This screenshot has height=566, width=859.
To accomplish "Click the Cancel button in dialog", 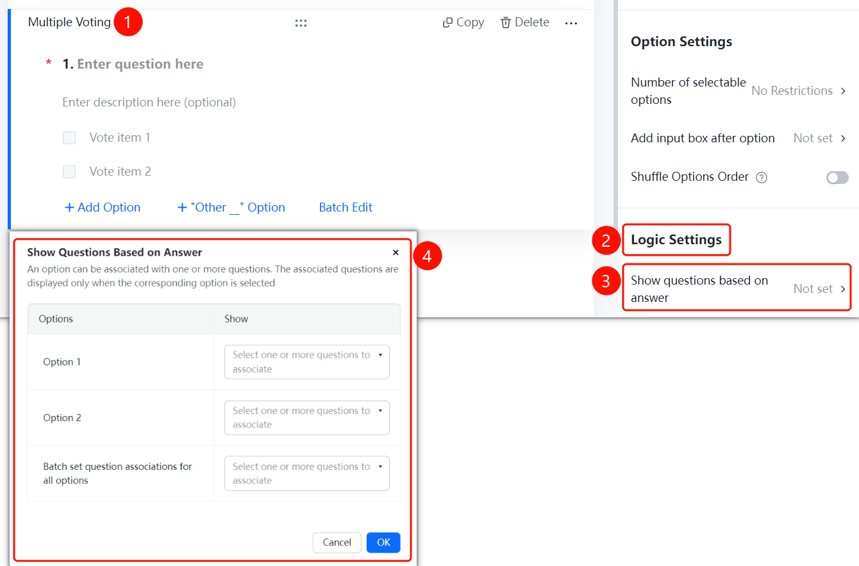I will (x=337, y=542).
